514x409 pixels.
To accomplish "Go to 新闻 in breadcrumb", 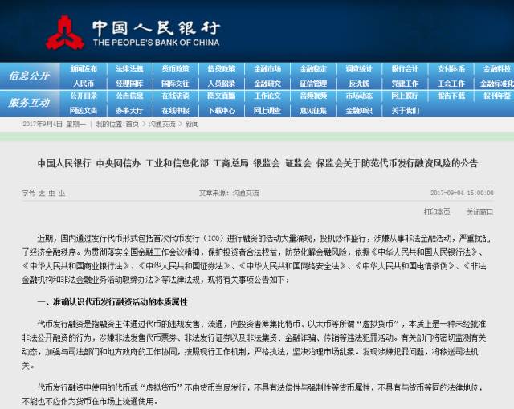I will [x=192, y=124].
